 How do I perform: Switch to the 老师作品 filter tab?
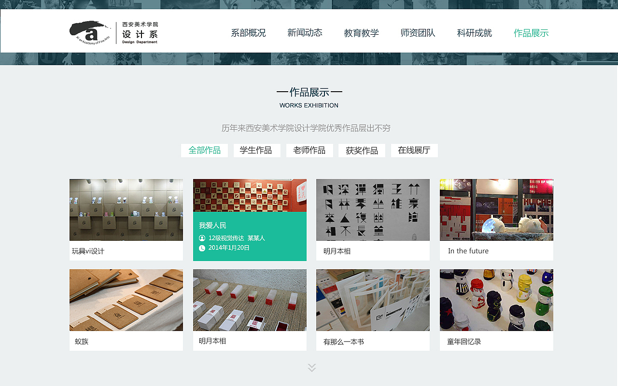pos(309,150)
